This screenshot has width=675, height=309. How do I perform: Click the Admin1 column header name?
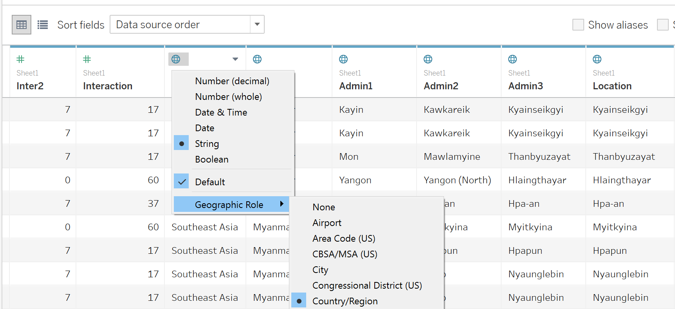click(356, 86)
